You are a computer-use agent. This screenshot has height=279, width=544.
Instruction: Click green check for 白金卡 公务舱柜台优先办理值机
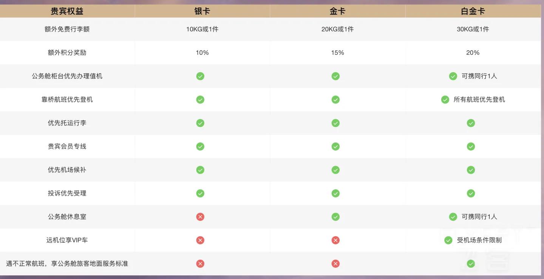point(453,76)
